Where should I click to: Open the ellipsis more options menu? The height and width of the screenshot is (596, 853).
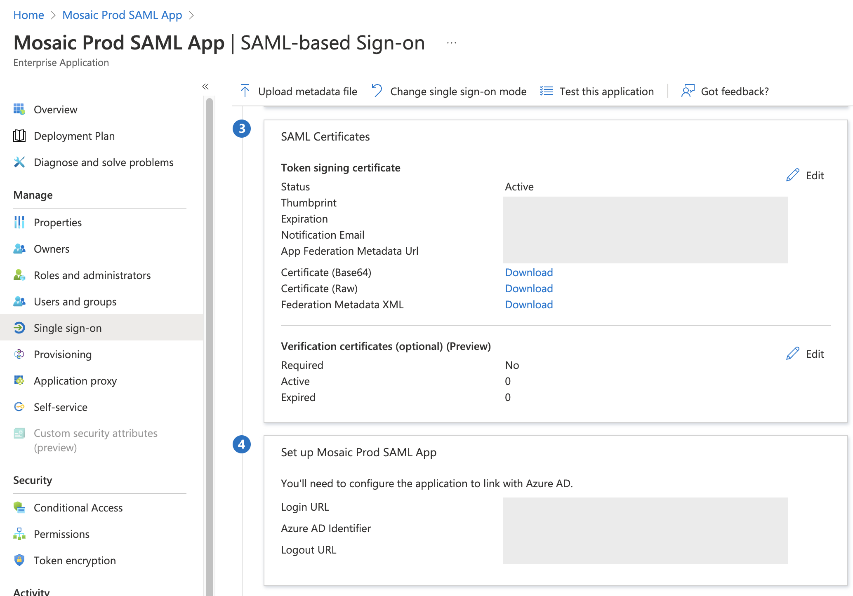pos(451,43)
